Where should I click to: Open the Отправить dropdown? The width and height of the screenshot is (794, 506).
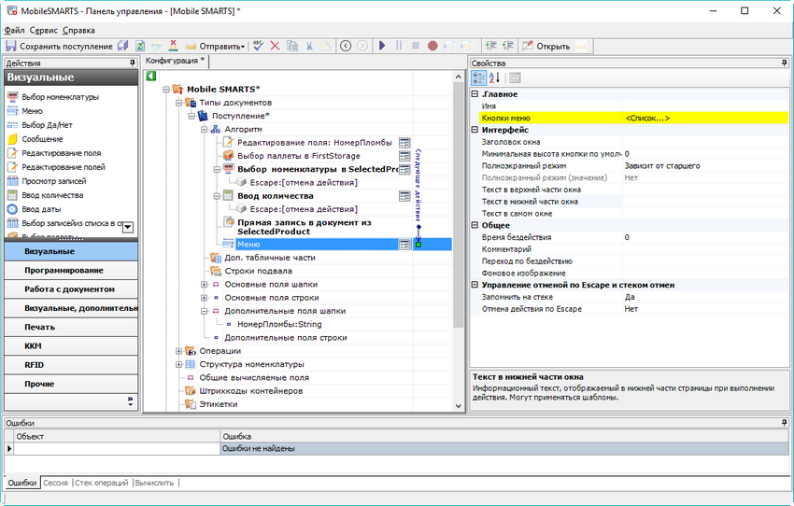click(221, 46)
